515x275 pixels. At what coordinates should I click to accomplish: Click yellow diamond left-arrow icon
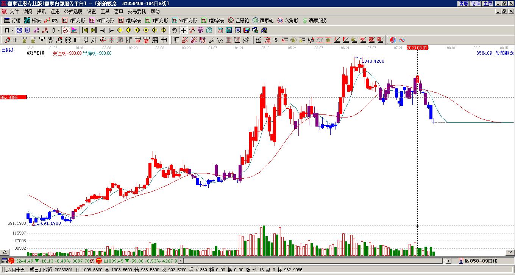coord(120,30)
